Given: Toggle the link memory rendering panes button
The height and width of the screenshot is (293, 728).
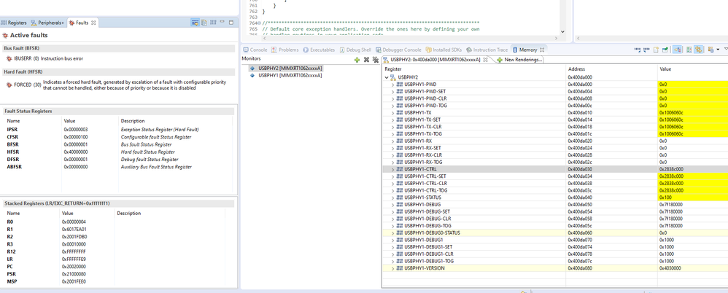Looking at the screenshot, I should pos(678,49).
